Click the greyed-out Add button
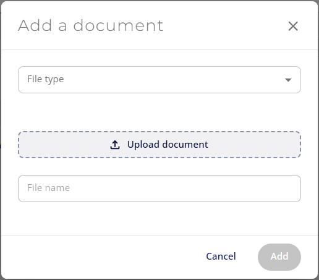319x280 pixels. point(279,257)
